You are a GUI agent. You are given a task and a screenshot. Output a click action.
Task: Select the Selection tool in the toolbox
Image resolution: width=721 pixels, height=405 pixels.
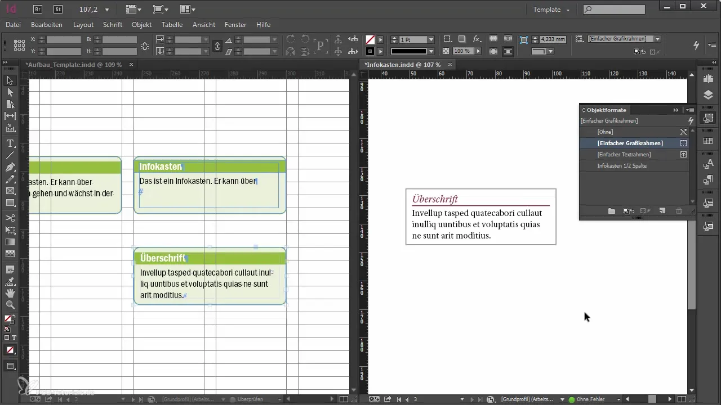click(10, 80)
